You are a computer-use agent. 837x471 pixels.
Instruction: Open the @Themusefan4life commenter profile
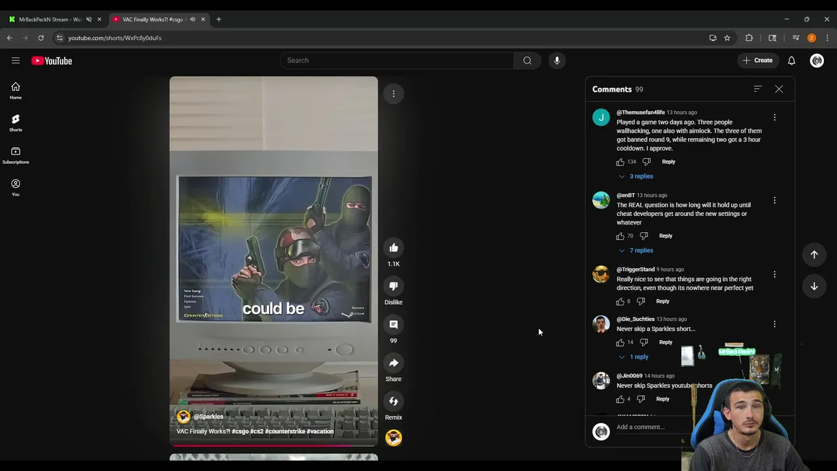click(640, 113)
